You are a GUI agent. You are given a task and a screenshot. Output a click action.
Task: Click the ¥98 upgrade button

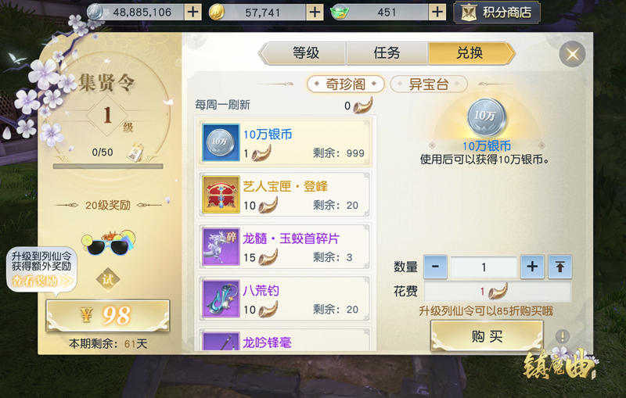[108, 315]
